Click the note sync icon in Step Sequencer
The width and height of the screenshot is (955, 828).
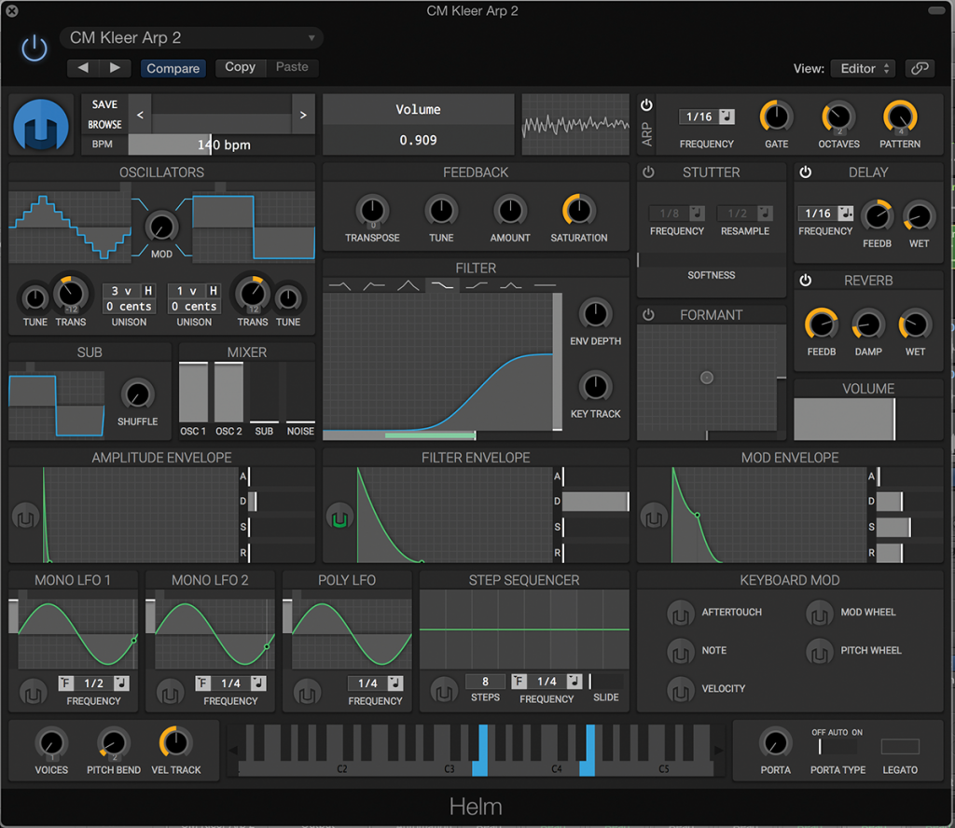click(x=574, y=681)
